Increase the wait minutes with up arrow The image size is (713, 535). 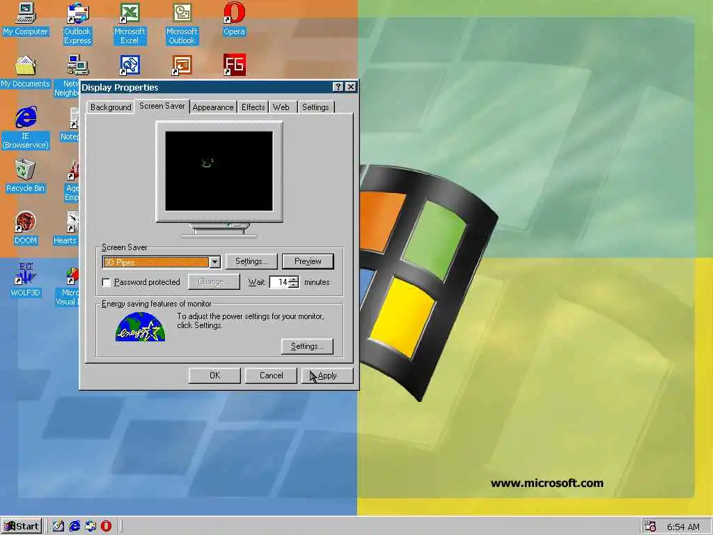click(295, 279)
